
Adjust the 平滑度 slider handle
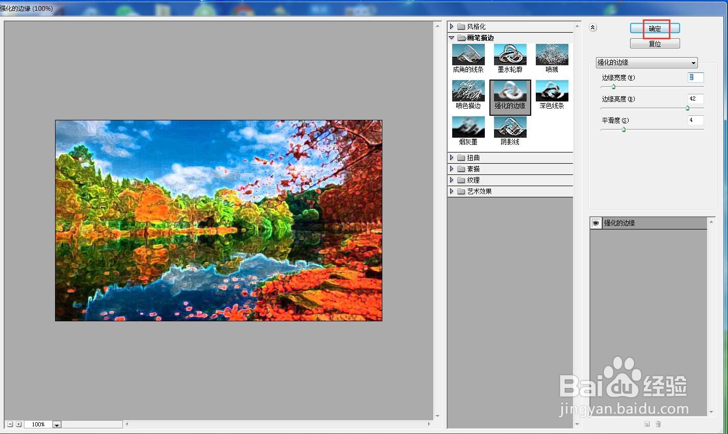tap(623, 130)
